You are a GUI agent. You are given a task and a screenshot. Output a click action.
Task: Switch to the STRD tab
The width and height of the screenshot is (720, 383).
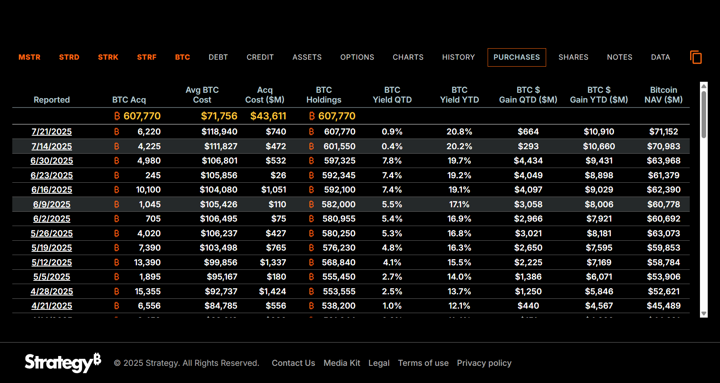tap(69, 57)
